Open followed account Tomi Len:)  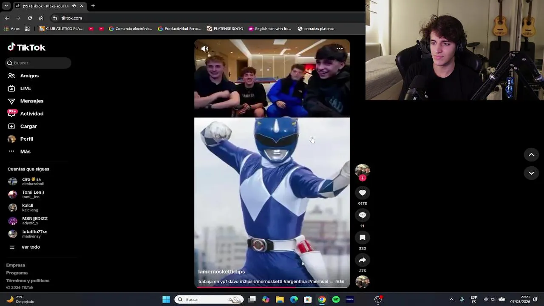[x=26, y=194]
